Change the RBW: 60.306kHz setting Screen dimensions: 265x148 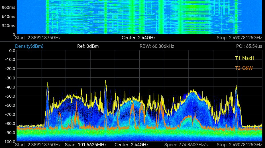coord(157,46)
